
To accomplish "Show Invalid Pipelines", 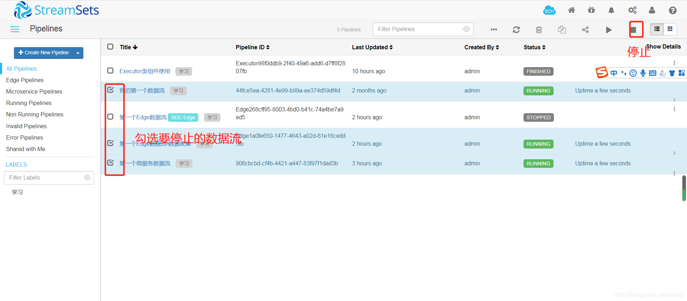I will [26, 126].
